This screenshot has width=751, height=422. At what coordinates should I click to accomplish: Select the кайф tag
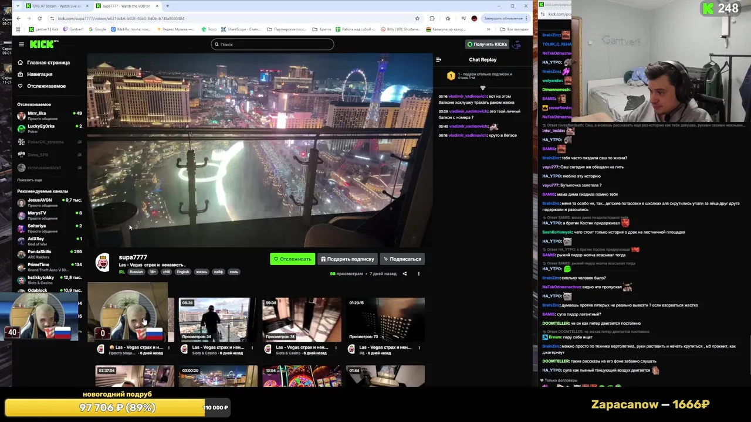(x=218, y=272)
